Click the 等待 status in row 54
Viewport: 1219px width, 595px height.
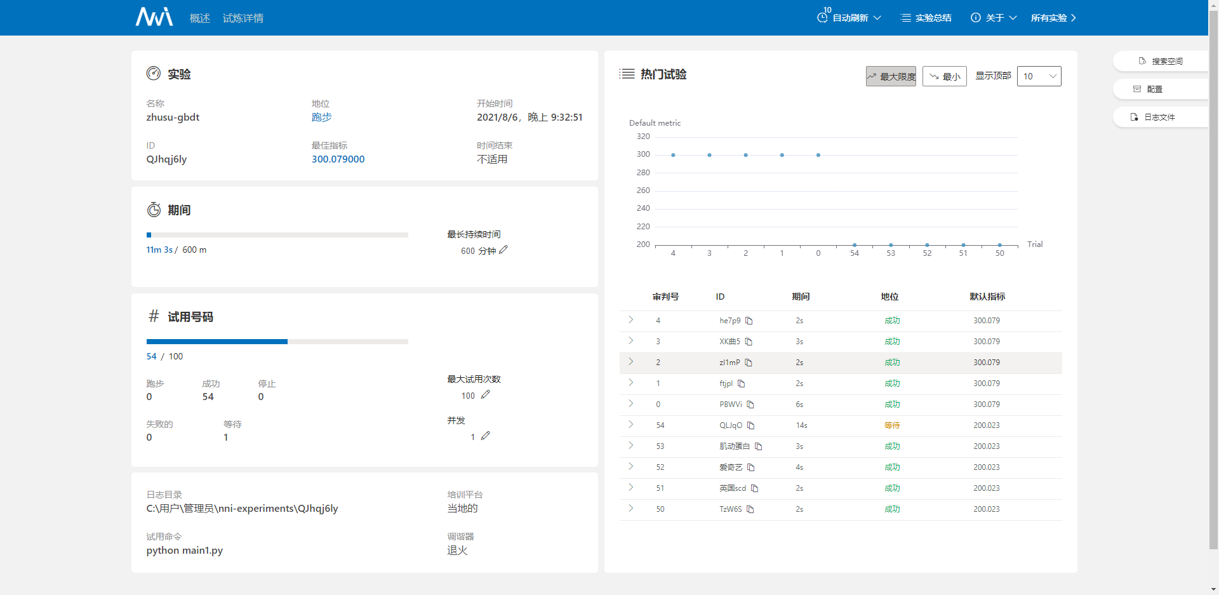(x=892, y=425)
